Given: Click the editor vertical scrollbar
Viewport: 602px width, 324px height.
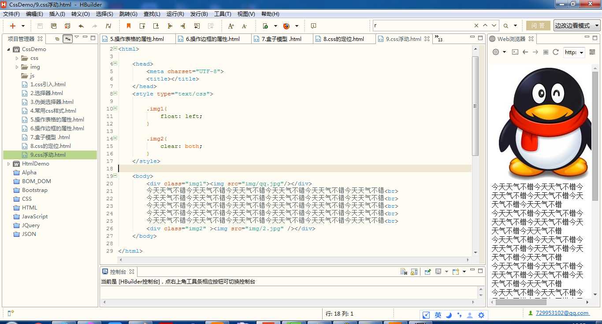Looking at the screenshot, I should 475,106.
